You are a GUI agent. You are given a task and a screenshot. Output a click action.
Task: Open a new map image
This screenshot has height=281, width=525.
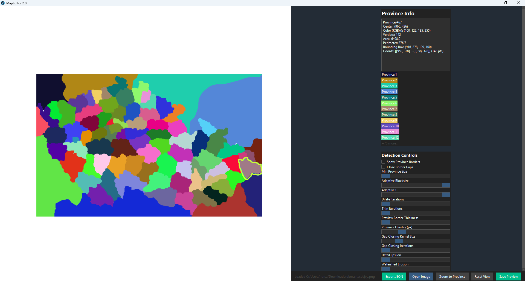tap(421, 276)
